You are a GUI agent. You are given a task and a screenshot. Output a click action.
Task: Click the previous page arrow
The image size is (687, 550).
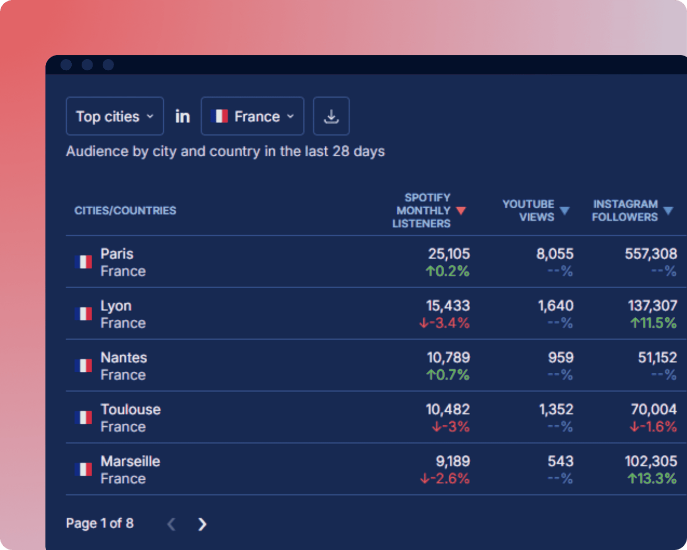point(171,524)
